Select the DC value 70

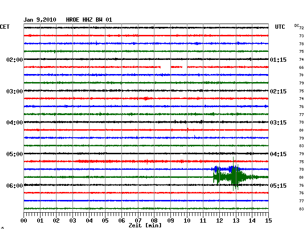(301, 75)
